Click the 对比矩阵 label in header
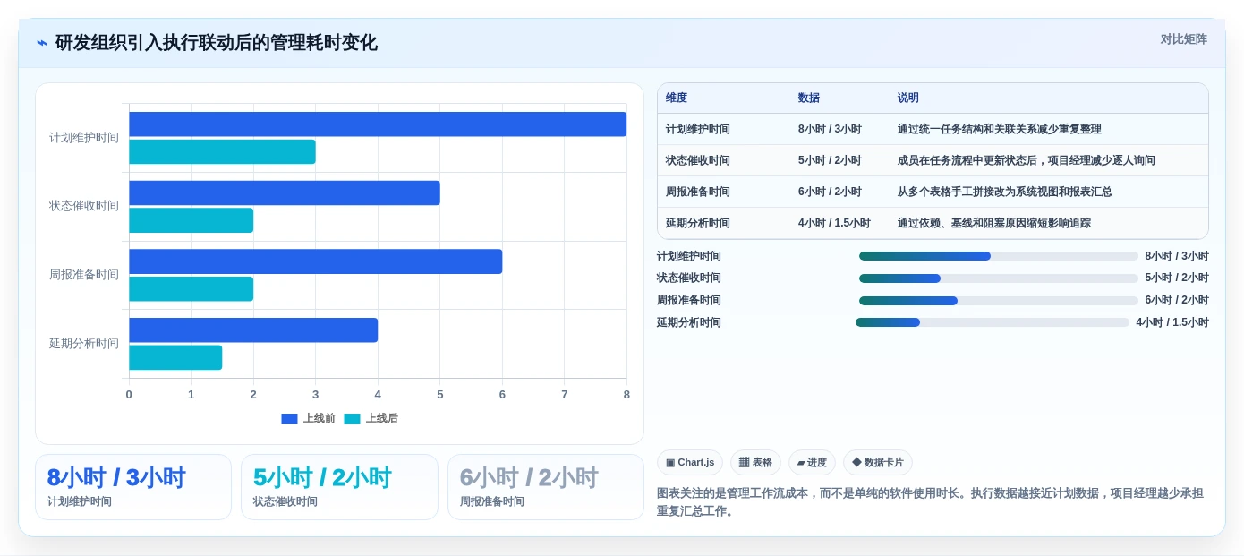The image size is (1244, 556). 1183,39
